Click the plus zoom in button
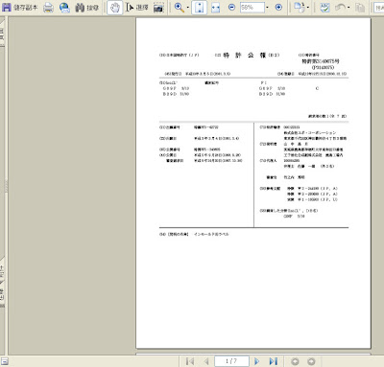The height and width of the screenshot is (367, 384). pyautogui.click(x=278, y=8)
